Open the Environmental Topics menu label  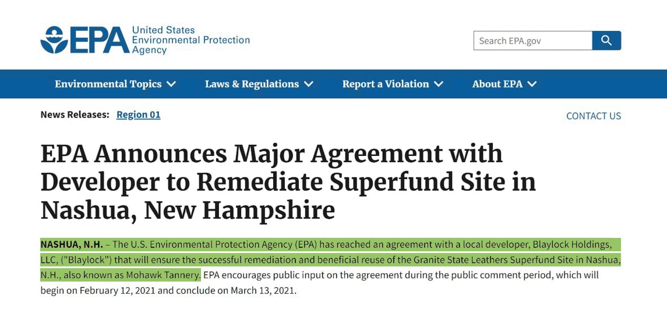pyautogui.click(x=108, y=84)
